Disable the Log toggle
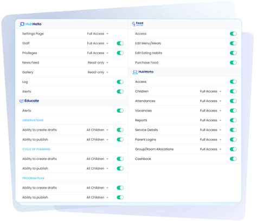Image resolution: width=257 pixels, height=221 pixels. coord(120,82)
